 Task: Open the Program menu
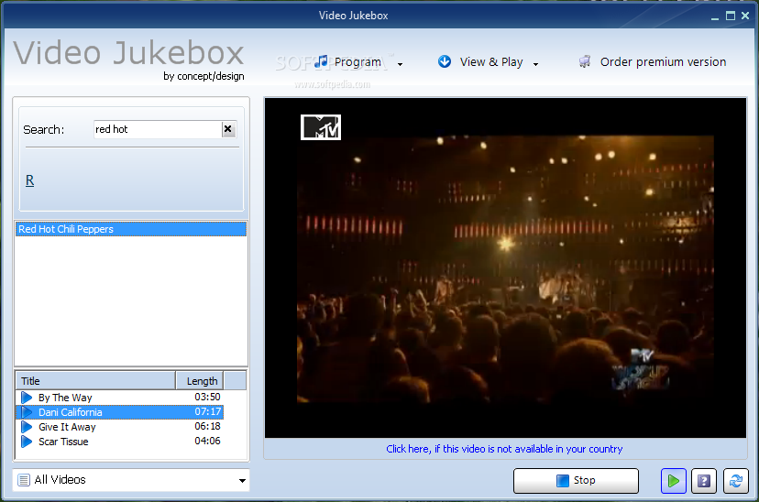pos(357,62)
